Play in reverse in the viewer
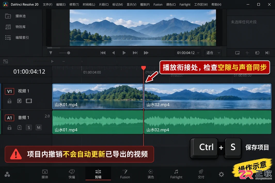Image resolution: width=275 pixels, height=183 pixels. 113,53
